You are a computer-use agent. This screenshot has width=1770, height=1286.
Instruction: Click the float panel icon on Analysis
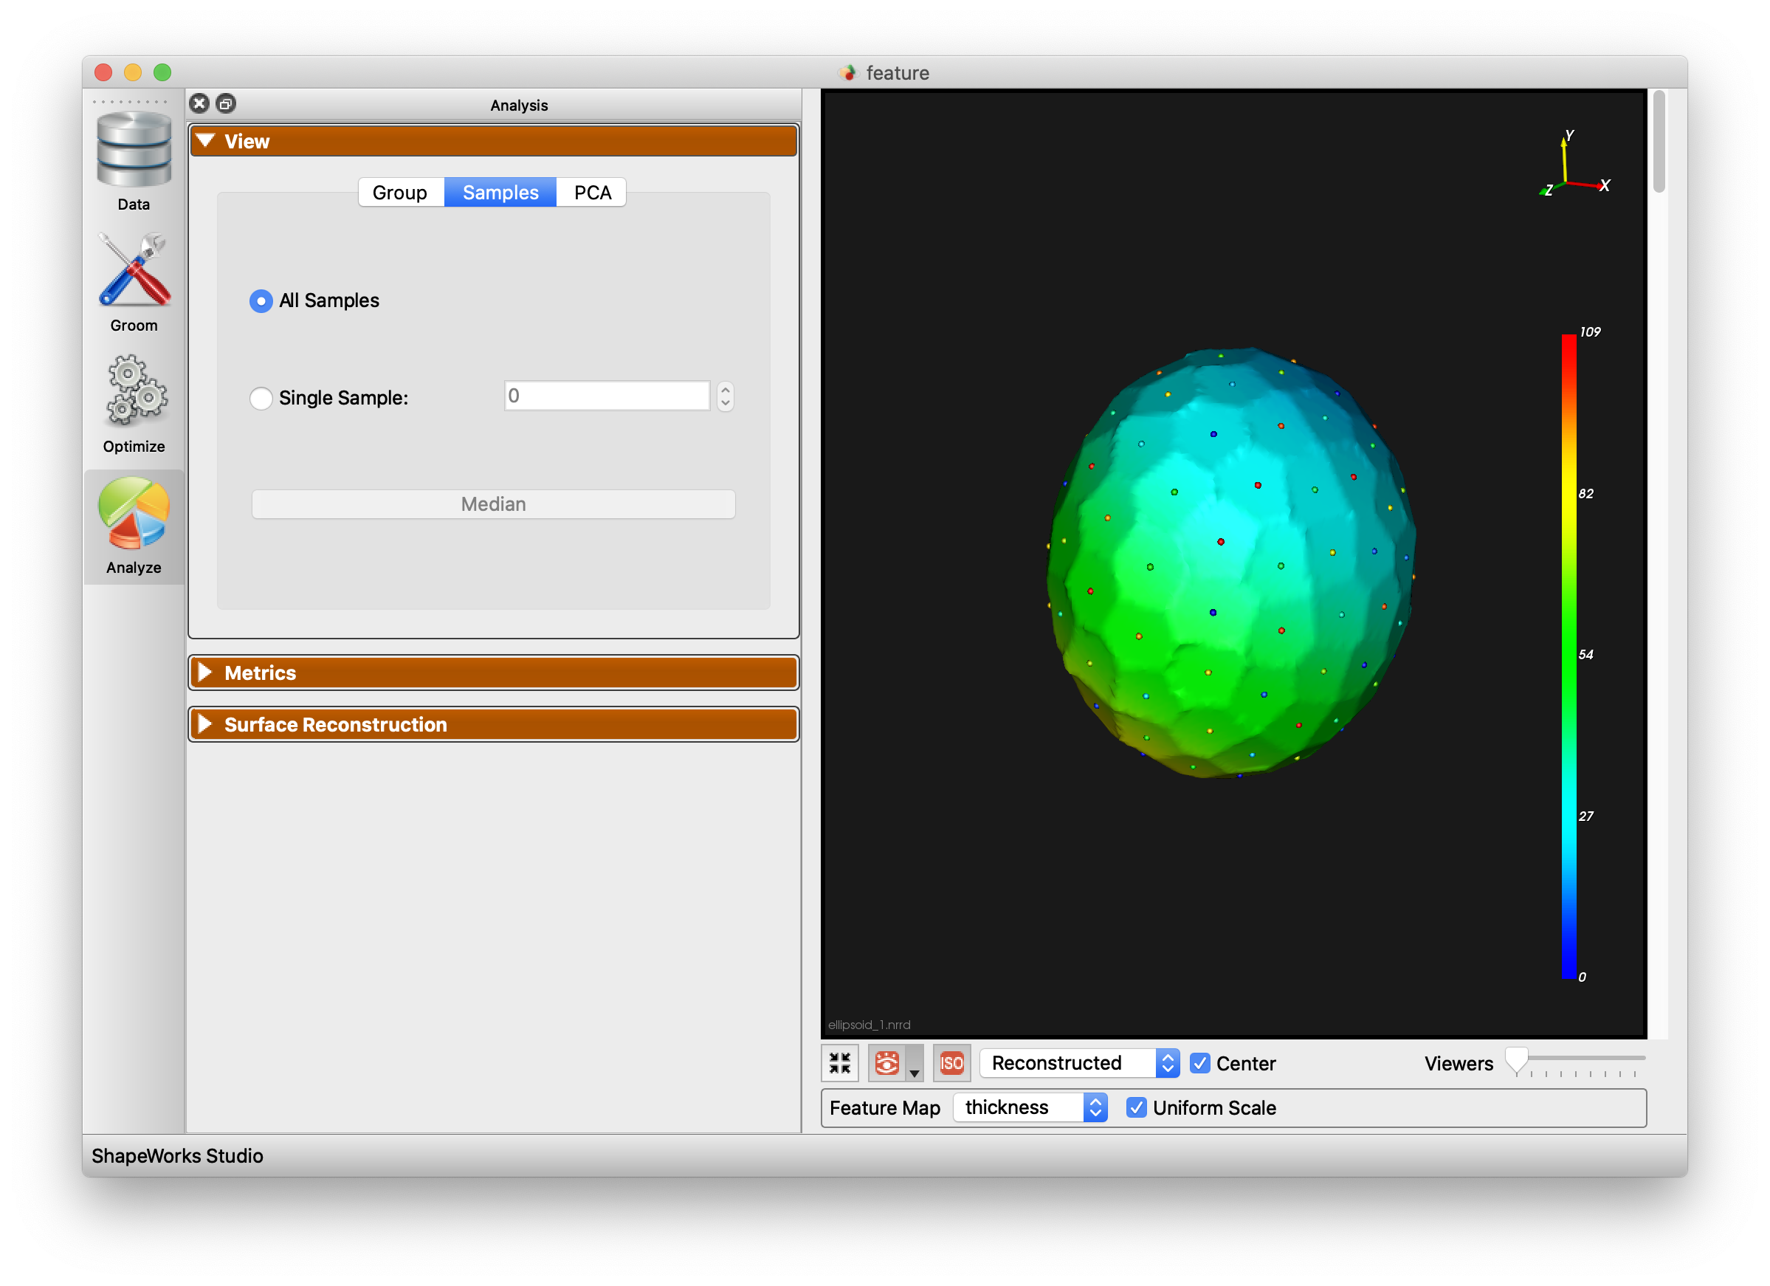pyautogui.click(x=227, y=103)
